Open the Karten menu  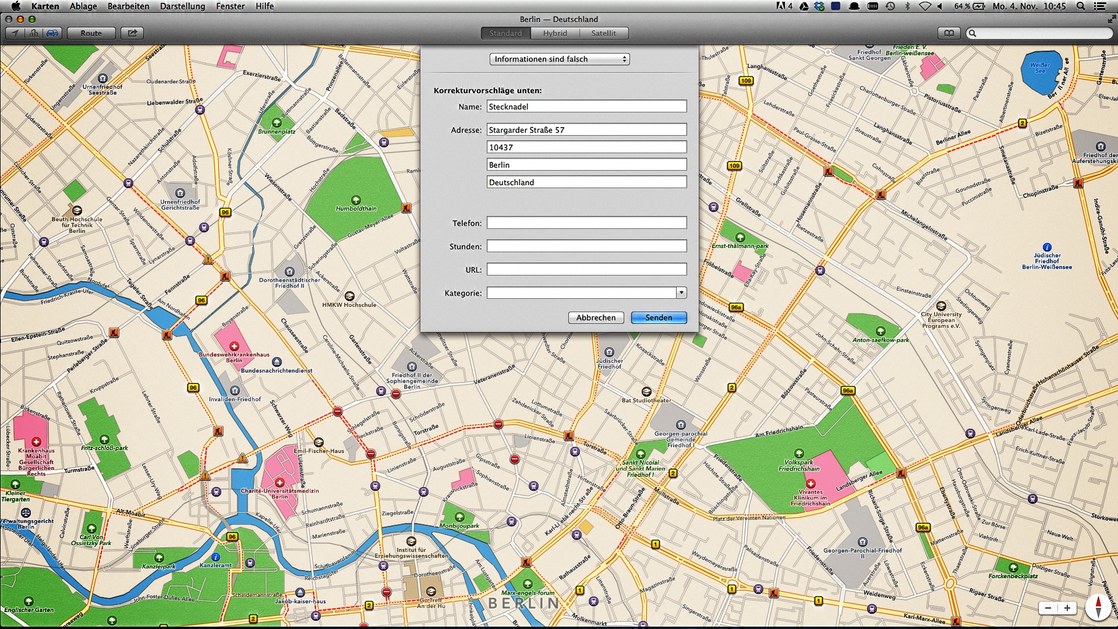(x=45, y=6)
